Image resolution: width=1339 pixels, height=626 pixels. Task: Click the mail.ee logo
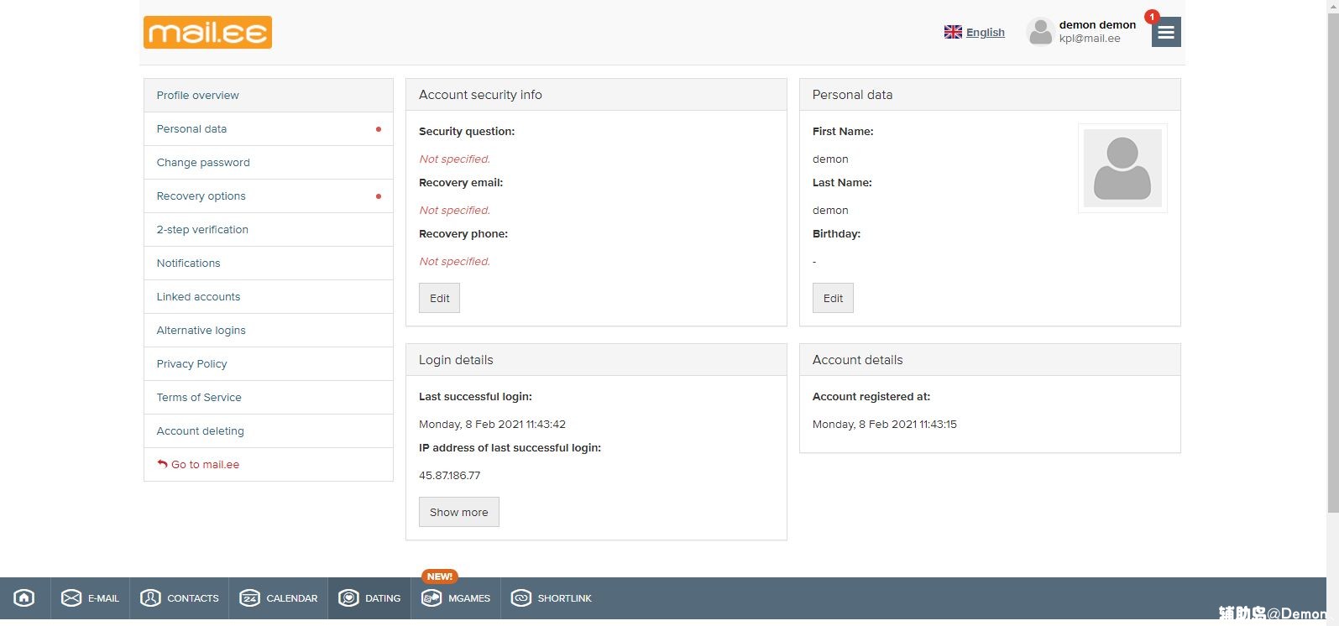click(207, 32)
